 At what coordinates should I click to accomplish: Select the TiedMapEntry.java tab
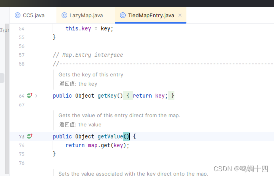pyautogui.click(x=151, y=15)
